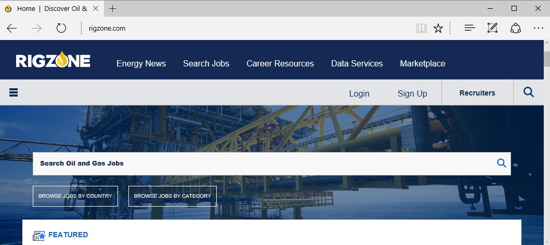Image resolution: width=550 pixels, height=245 pixels.
Task: Focus the Search Oil and Gas Jobs field
Action: [x=272, y=164]
